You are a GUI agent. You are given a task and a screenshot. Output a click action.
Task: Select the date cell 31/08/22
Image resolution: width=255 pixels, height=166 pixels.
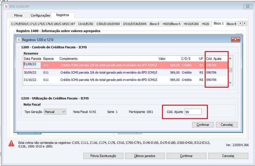(32, 64)
